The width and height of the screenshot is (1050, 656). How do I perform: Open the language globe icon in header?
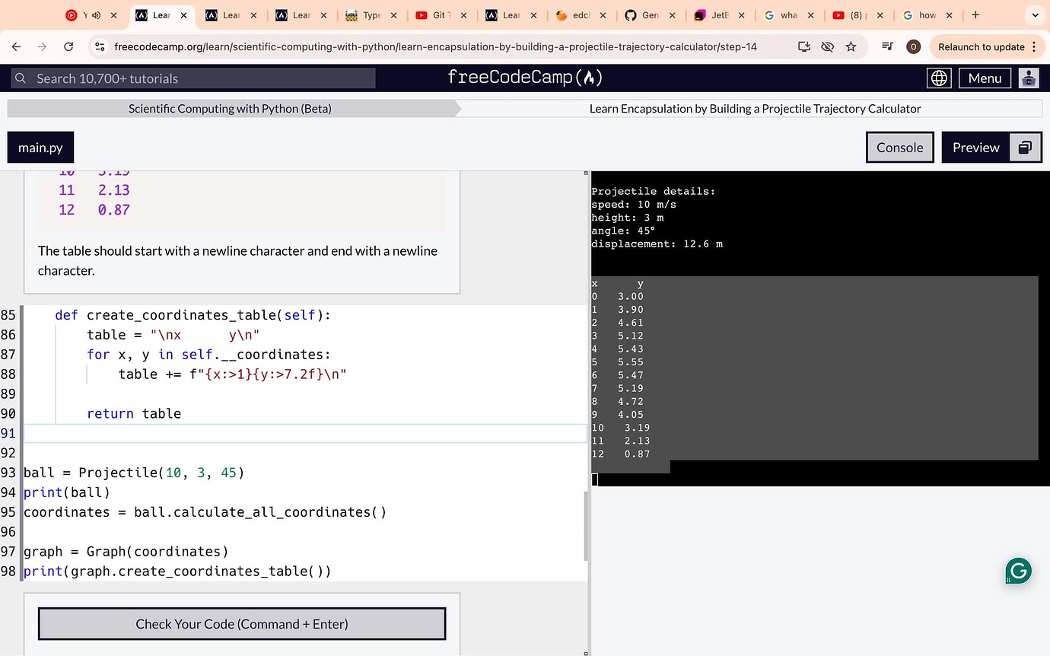[939, 77]
